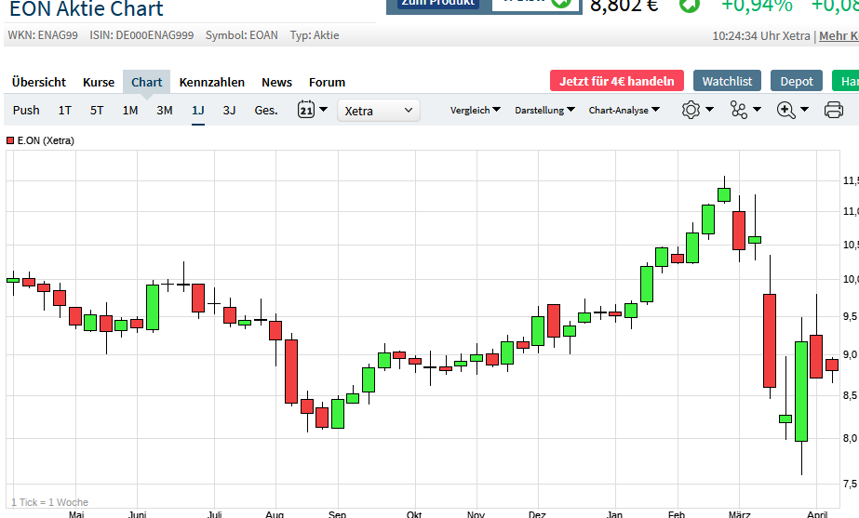Click the chart settings gear icon
This screenshot has height=518, width=859.
(x=691, y=110)
